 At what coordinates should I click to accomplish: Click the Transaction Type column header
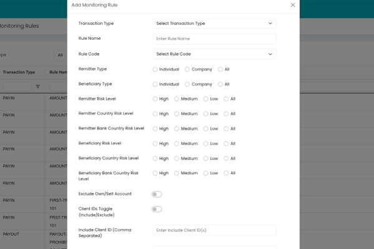[x=19, y=72]
